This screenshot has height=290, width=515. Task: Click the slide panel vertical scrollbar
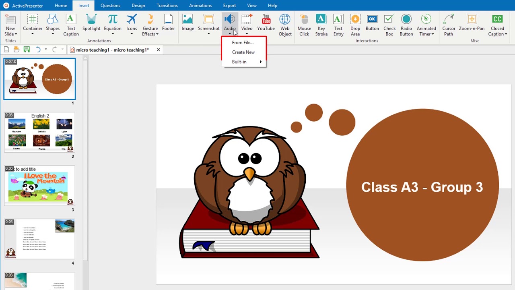(x=85, y=161)
